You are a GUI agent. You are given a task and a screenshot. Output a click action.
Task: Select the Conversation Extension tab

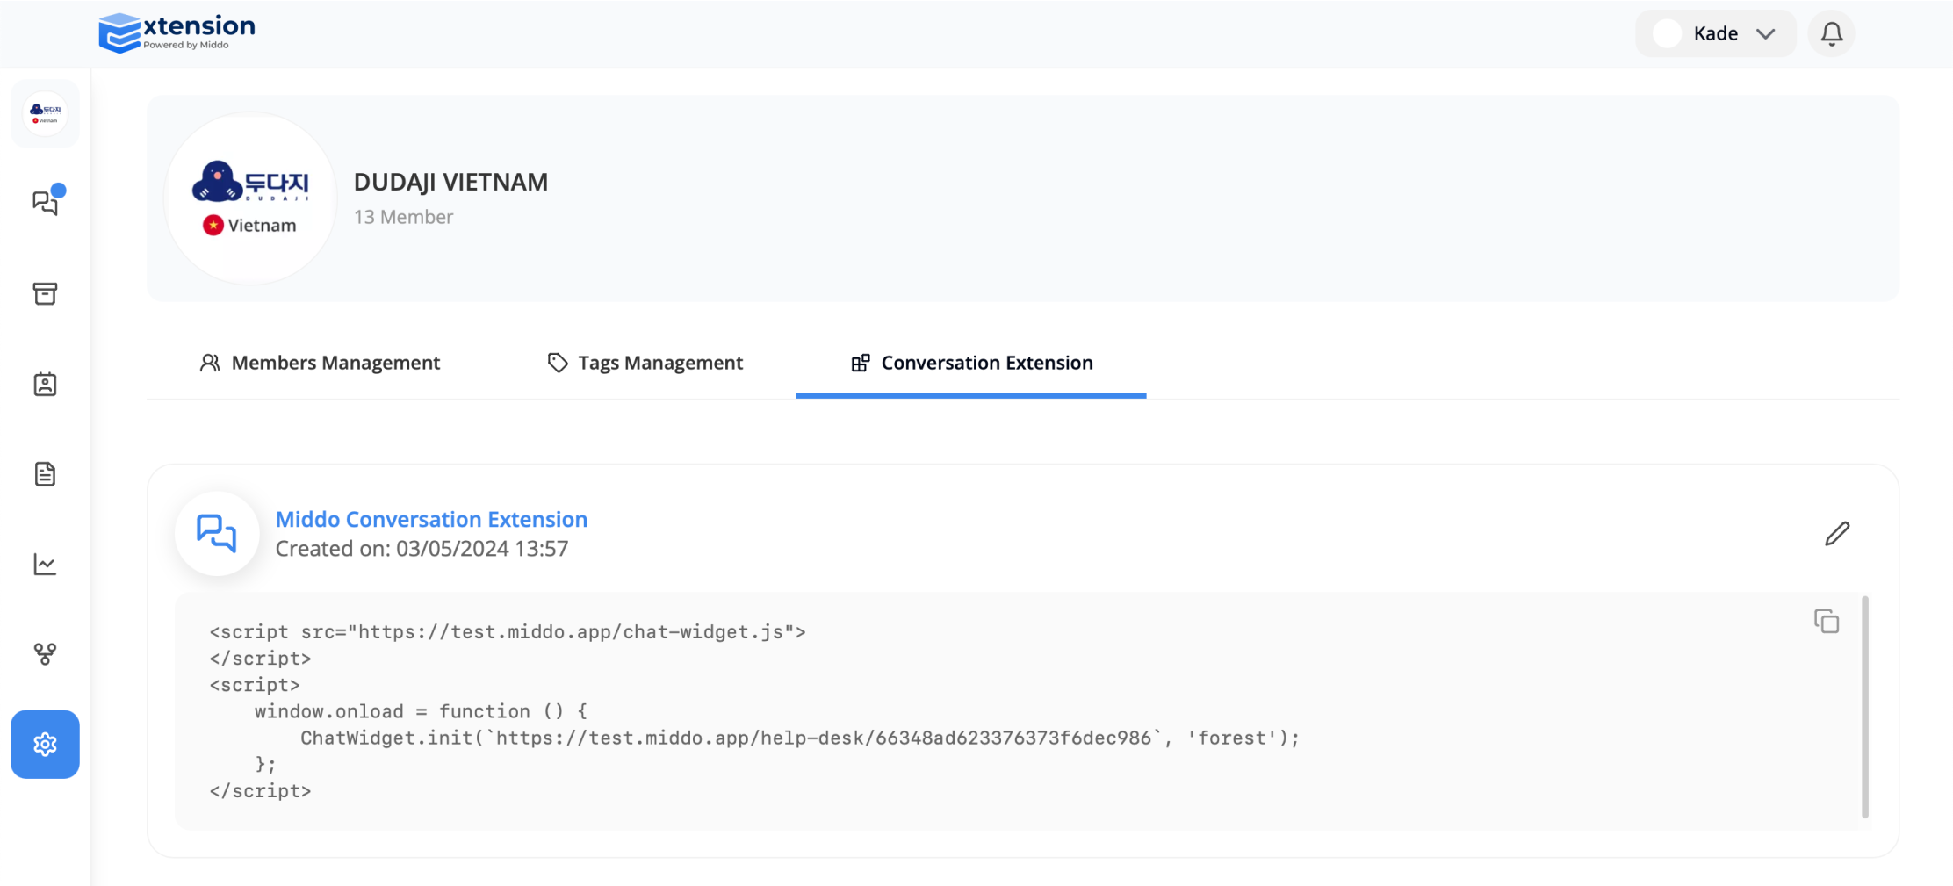pos(971,363)
